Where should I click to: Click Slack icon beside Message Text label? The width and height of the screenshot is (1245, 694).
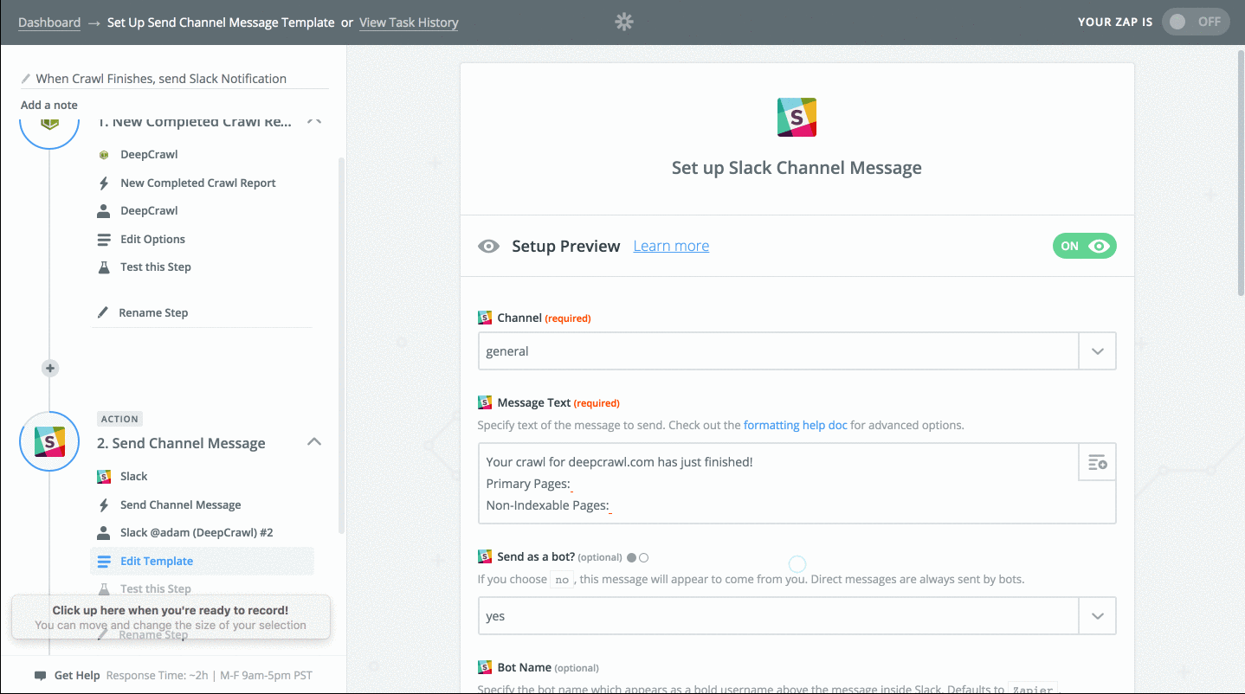click(485, 403)
